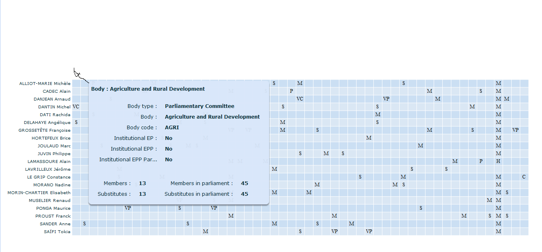The width and height of the screenshot is (542, 252).
Task: Select the GROSSETÊTE Françoise row label
Action: point(44,130)
